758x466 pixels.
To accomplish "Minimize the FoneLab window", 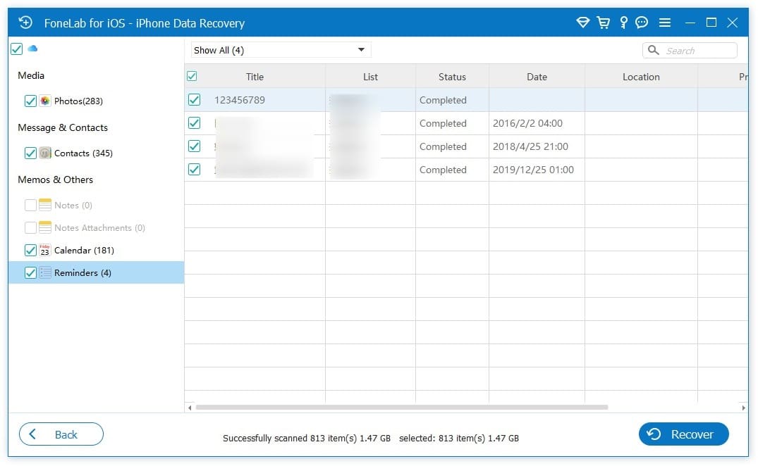I will [x=690, y=23].
